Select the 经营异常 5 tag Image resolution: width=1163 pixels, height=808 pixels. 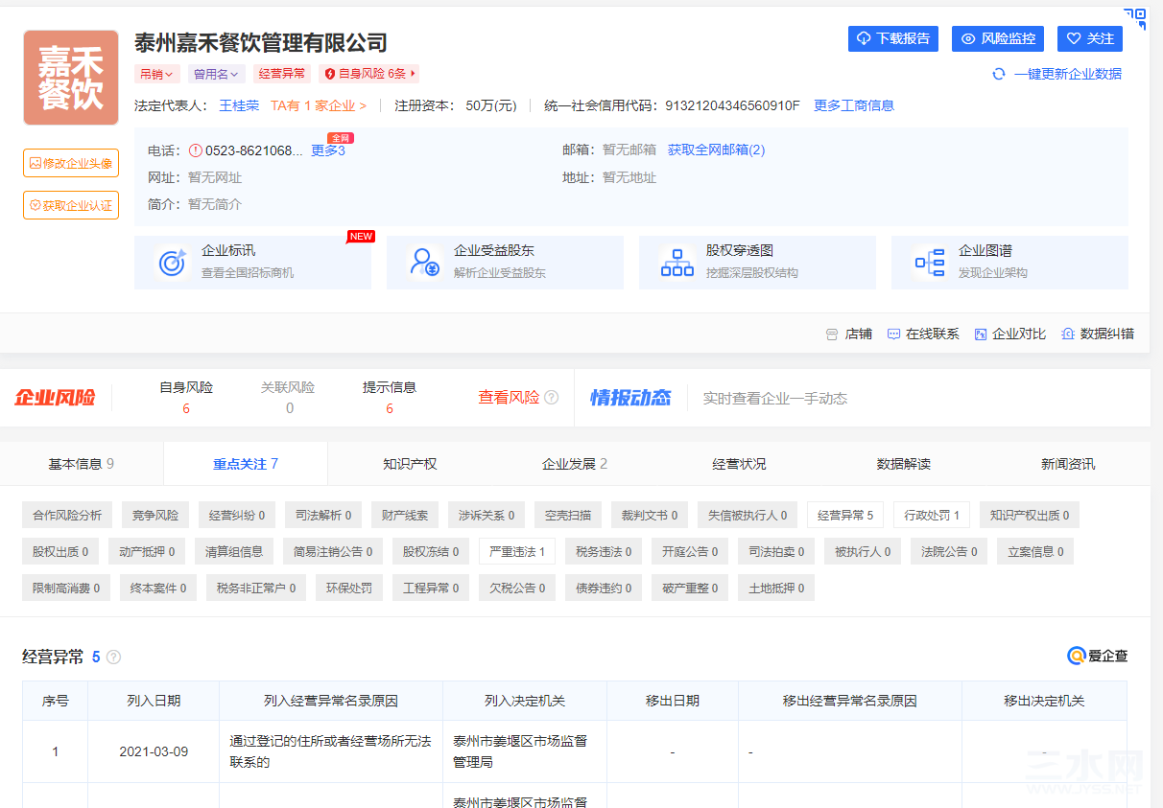(x=845, y=515)
